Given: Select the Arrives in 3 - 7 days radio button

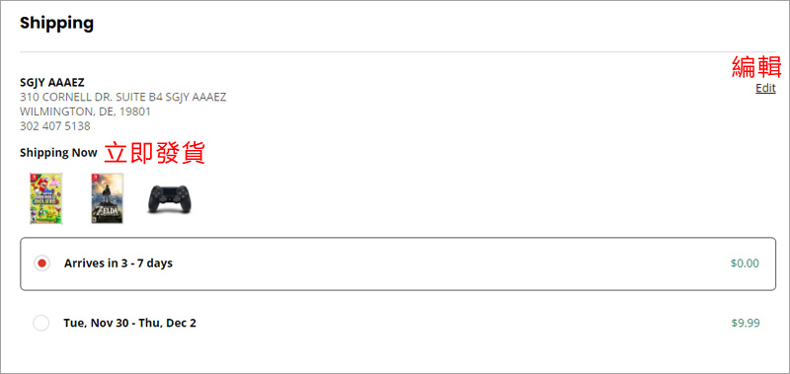Looking at the screenshot, I should click(x=41, y=262).
